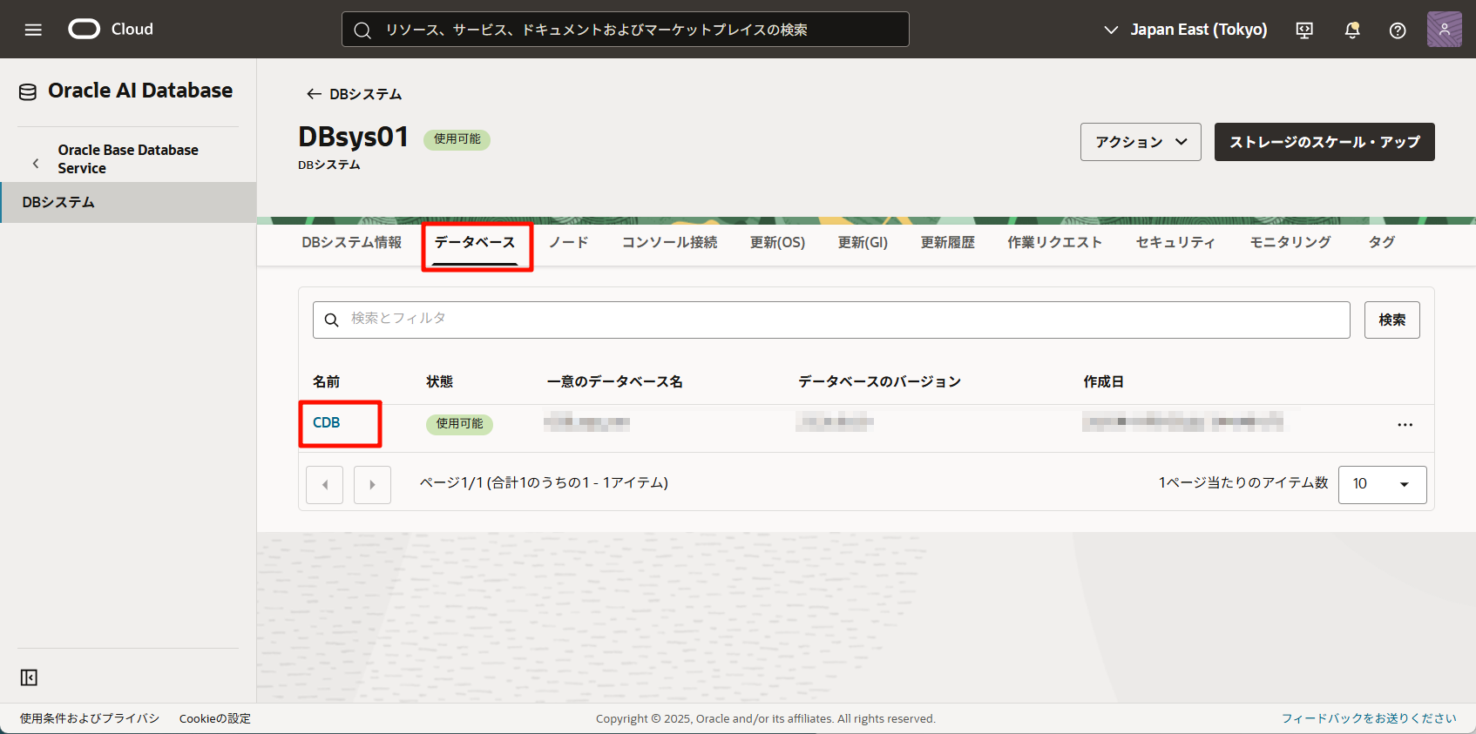Switch to the タグ tab
Image resolution: width=1476 pixels, height=734 pixels.
coord(1381,242)
